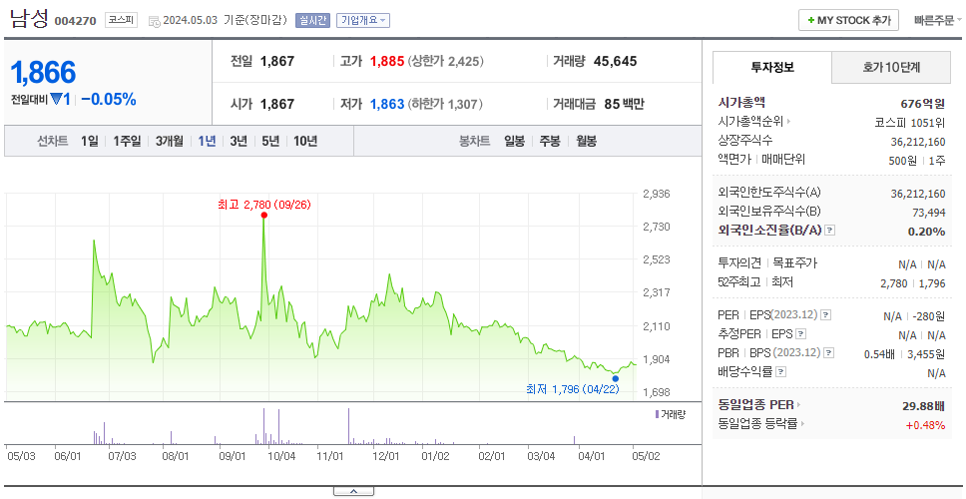Click the current price 1,866
Viewport: 966px width, 499px height.
[43, 73]
